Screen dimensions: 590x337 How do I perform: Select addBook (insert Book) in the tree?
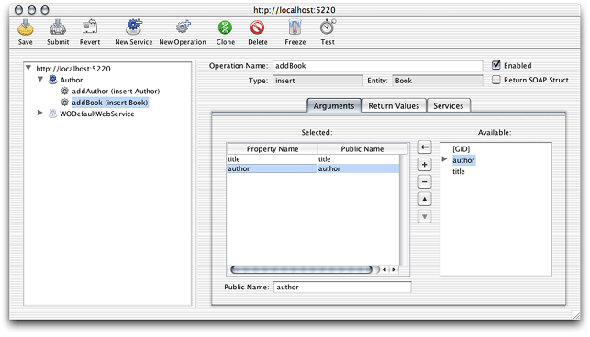tap(110, 103)
